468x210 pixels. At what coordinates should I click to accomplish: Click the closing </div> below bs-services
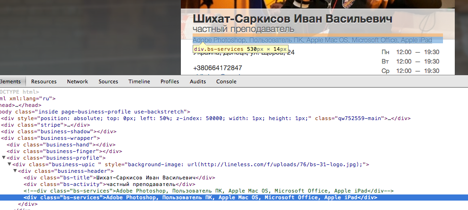pos(28,204)
